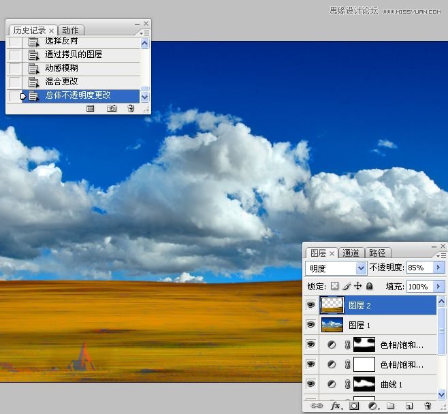
Task: Minimize the Layers panel
Action: point(434,246)
